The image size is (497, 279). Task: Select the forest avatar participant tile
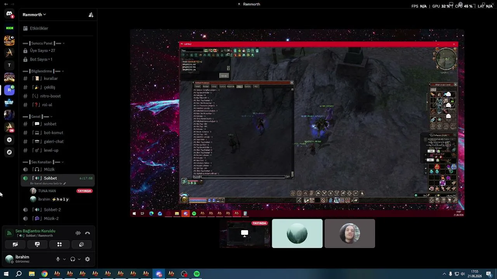[x=297, y=233]
